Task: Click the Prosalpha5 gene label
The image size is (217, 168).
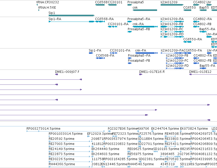Action: [136, 2]
